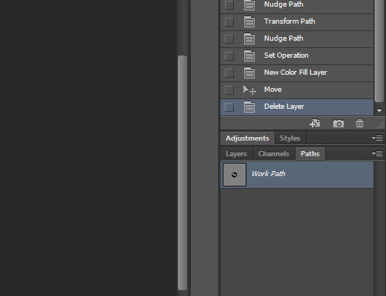Switch to the Styles tab
386x296 pixels.
(x=290, y=138)
